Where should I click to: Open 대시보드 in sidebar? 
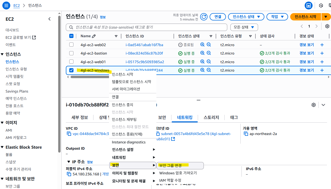pos(12,30)
